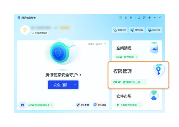This screenshot has width=179, height=127.
Task: Open 电脑诊所 computer clinic
Action: (x=120, y=30)
